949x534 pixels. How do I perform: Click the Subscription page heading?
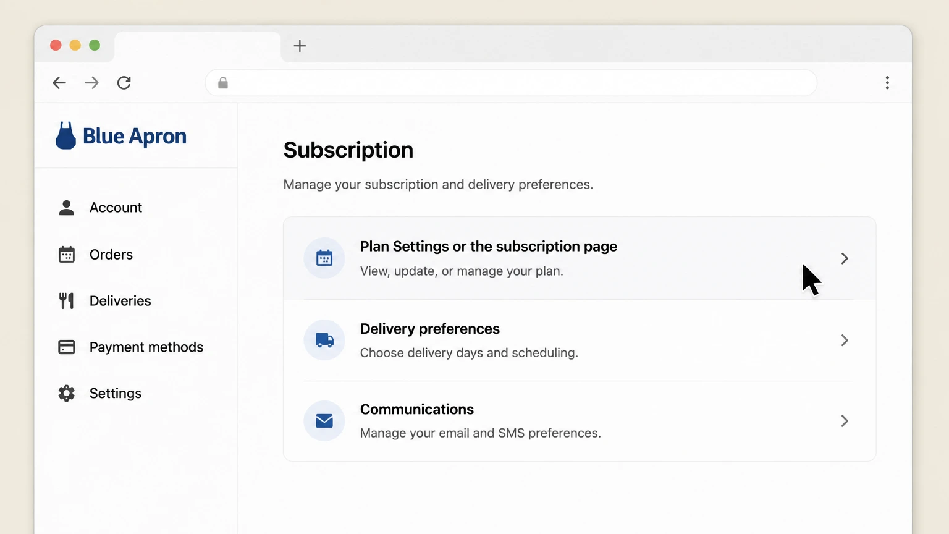coord(348,150)
